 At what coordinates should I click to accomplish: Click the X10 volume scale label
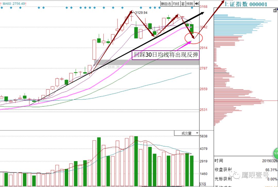point(203,184)
